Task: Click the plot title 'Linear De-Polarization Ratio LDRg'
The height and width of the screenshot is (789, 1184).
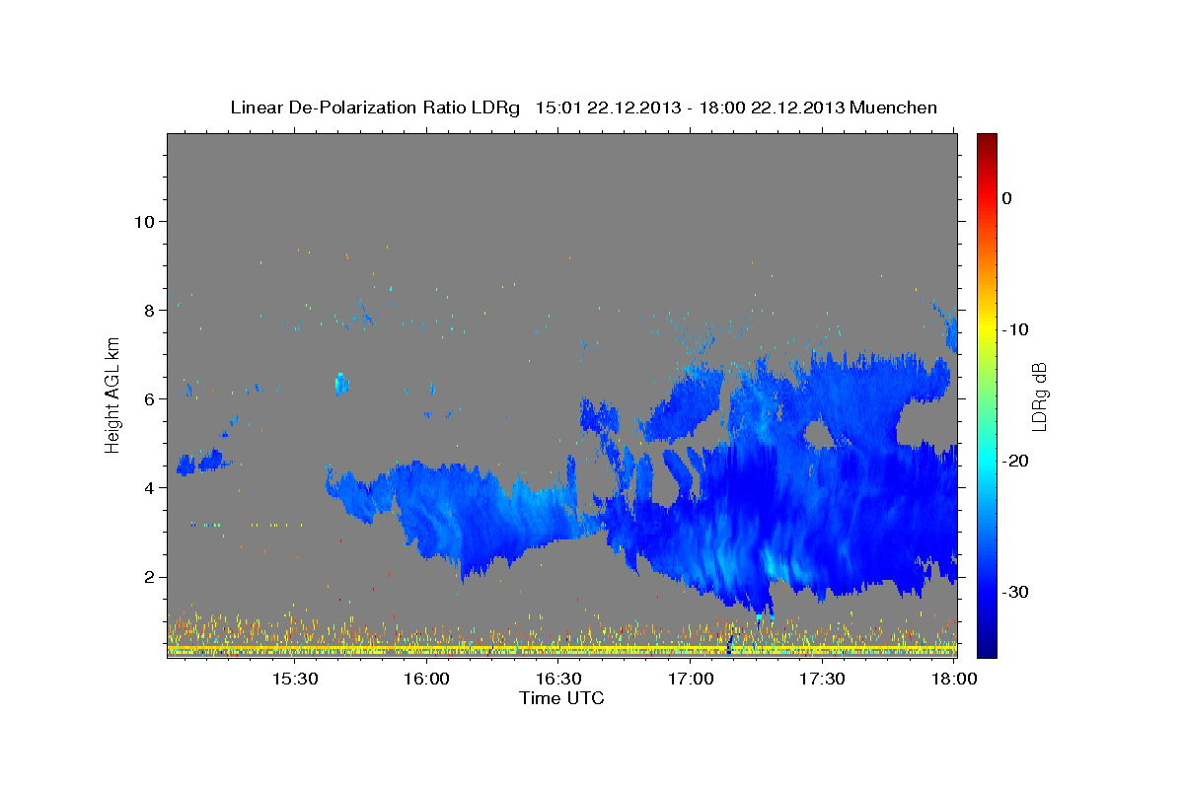Action: [374, 108]
